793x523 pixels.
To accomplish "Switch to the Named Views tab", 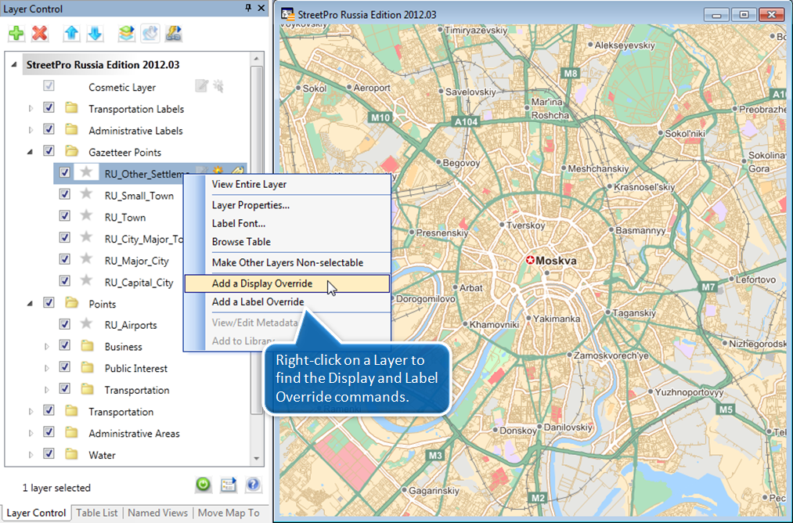I will (x=157, y=512).
